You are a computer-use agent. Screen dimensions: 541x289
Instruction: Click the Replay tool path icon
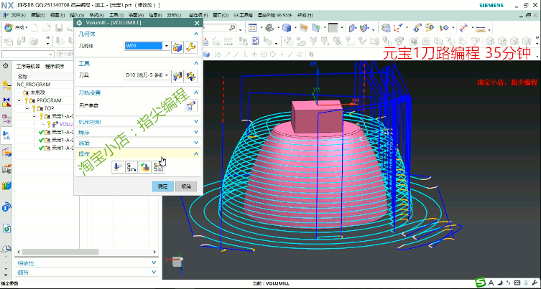131,168
